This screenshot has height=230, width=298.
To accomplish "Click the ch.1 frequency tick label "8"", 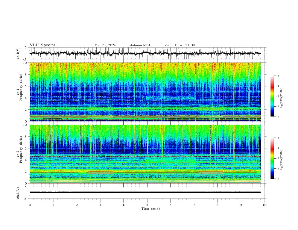I will point(27,74).
